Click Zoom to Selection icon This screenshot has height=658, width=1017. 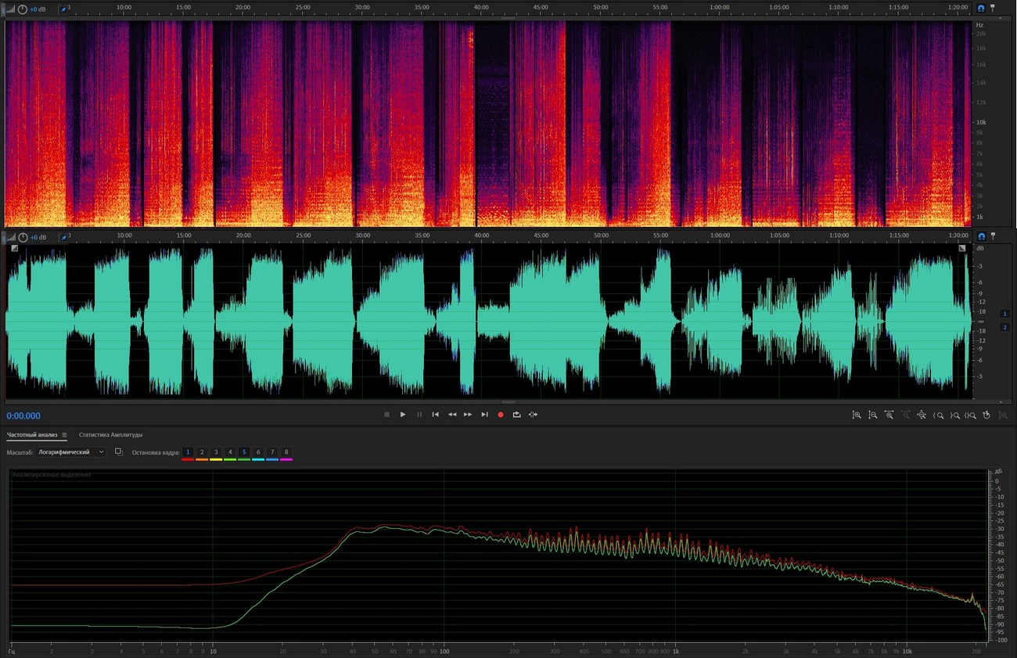(x=970, y=415)
